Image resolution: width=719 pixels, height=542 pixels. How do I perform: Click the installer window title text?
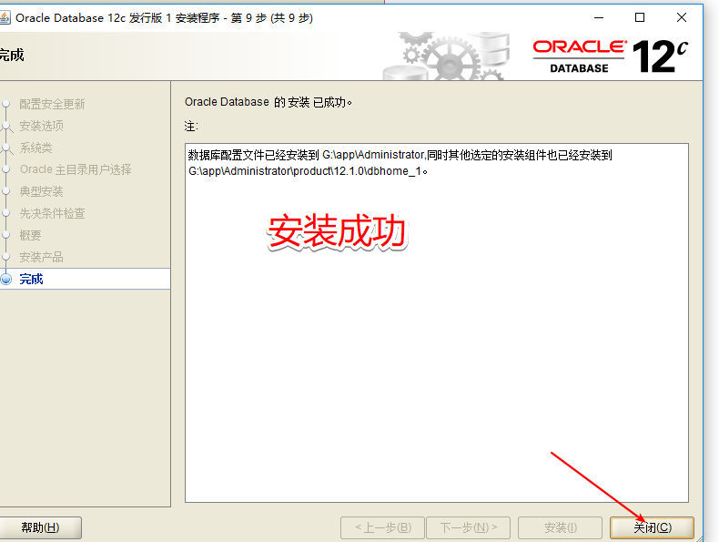click(164, 18)
